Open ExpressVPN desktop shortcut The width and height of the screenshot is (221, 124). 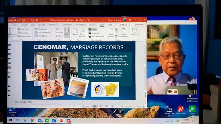pyautogui.click(x=181, y=110)
